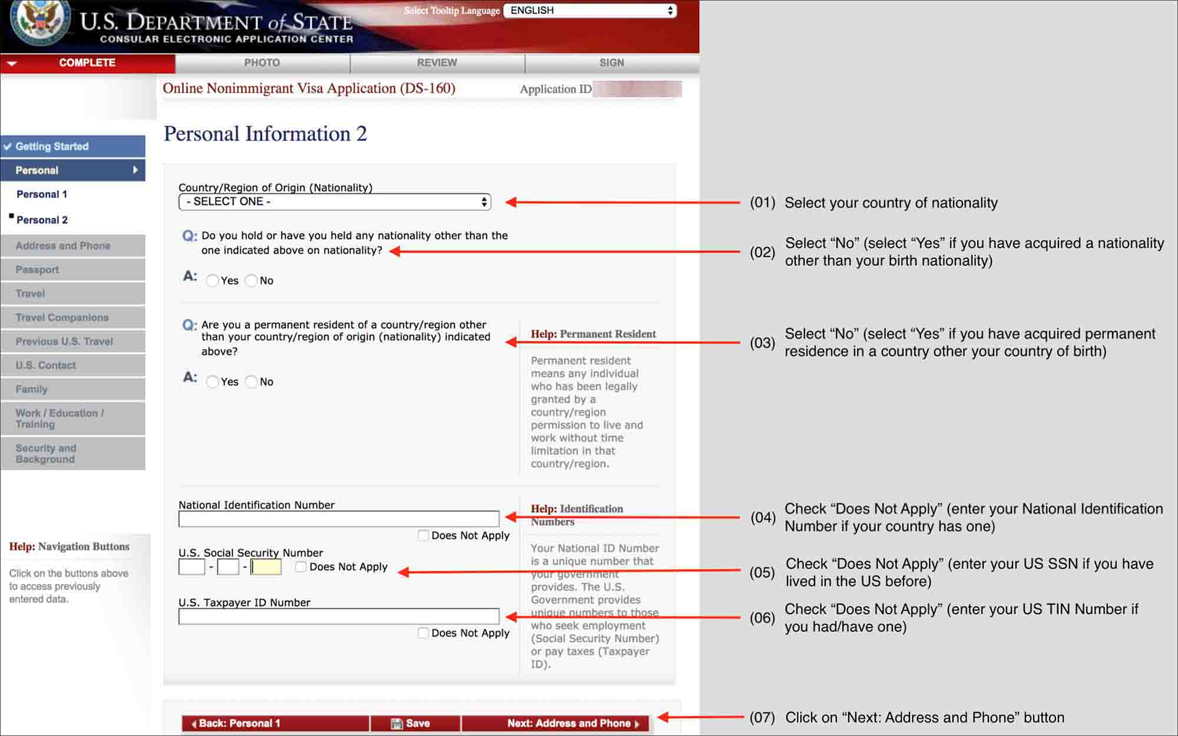Switch to the PHOTO tab
The width and height of the screenshot is (1178, 736).
(x=262, y=63)
